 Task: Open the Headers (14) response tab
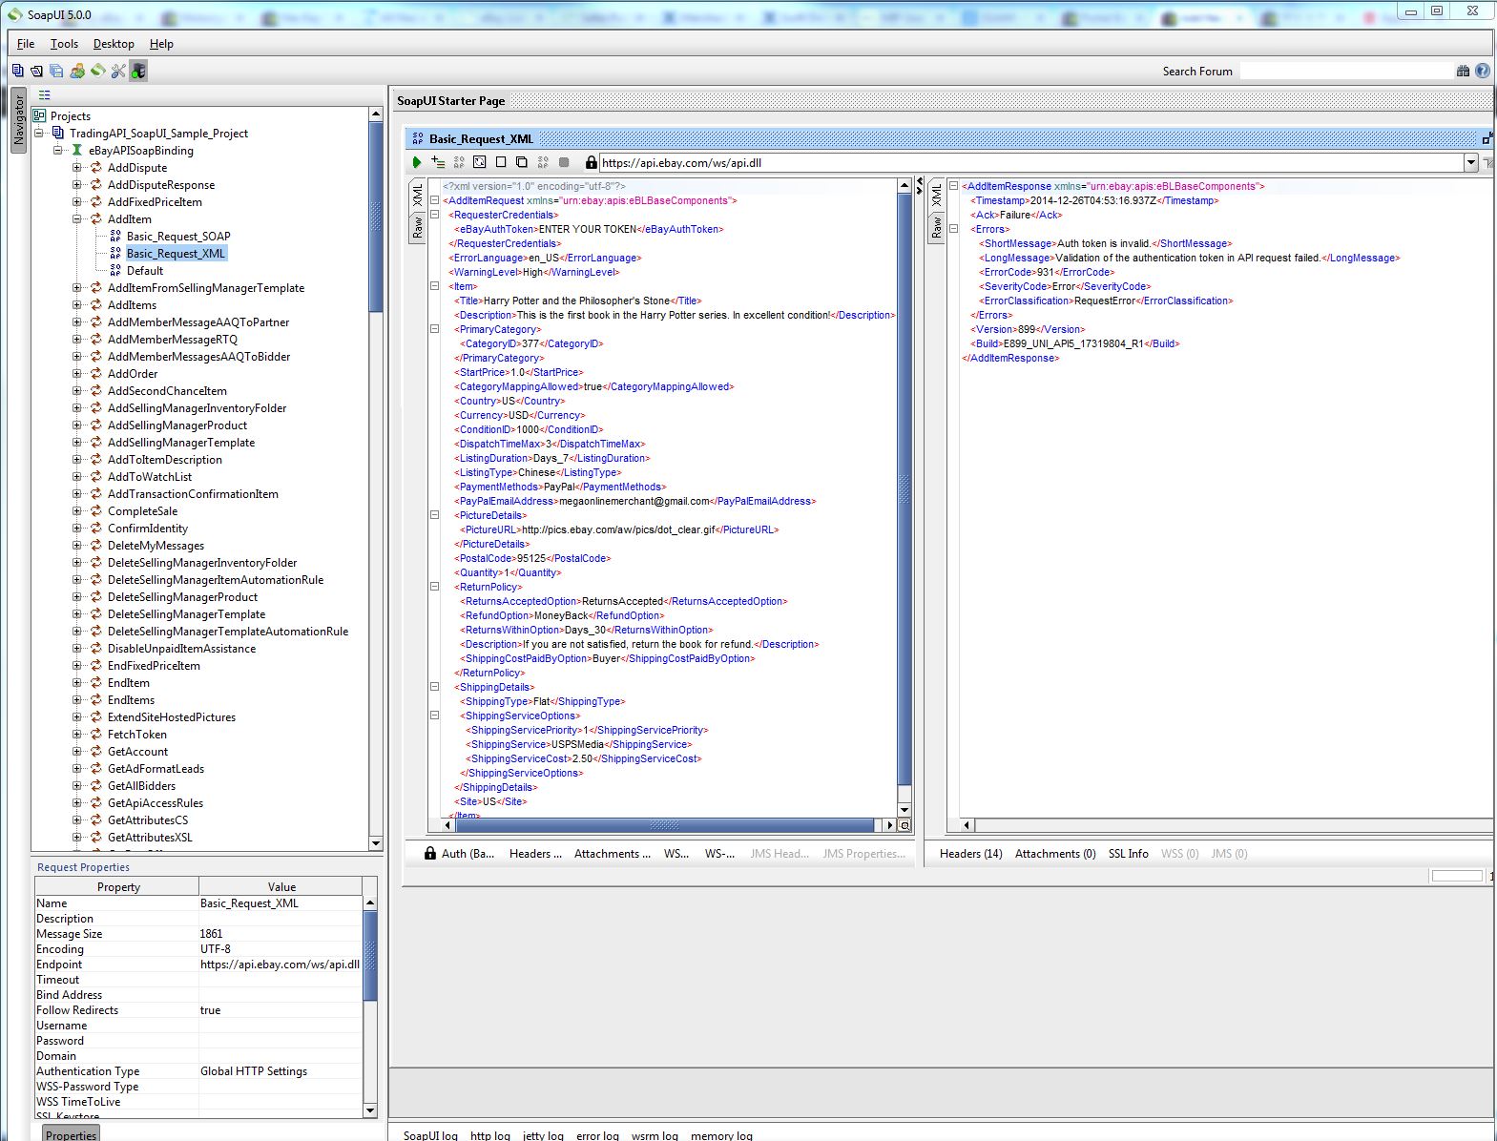(970, 854)
